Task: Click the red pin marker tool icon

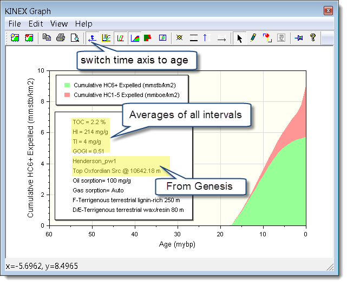Action: coord(267,38)
